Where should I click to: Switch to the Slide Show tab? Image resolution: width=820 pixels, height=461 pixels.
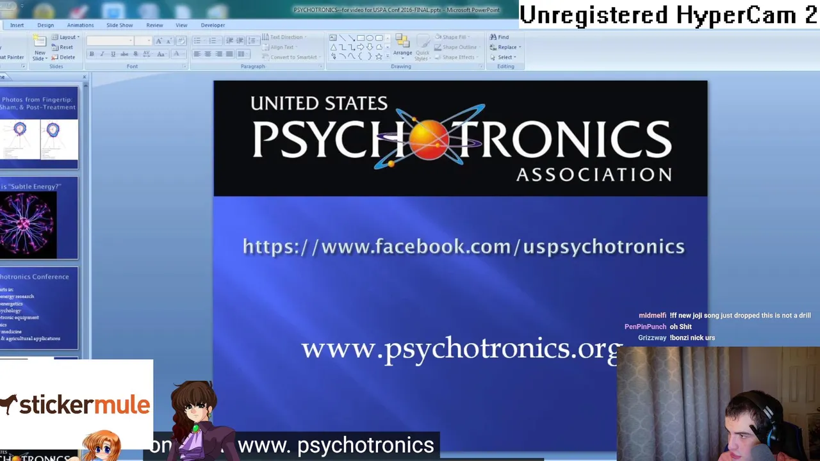tap(119, 25)
